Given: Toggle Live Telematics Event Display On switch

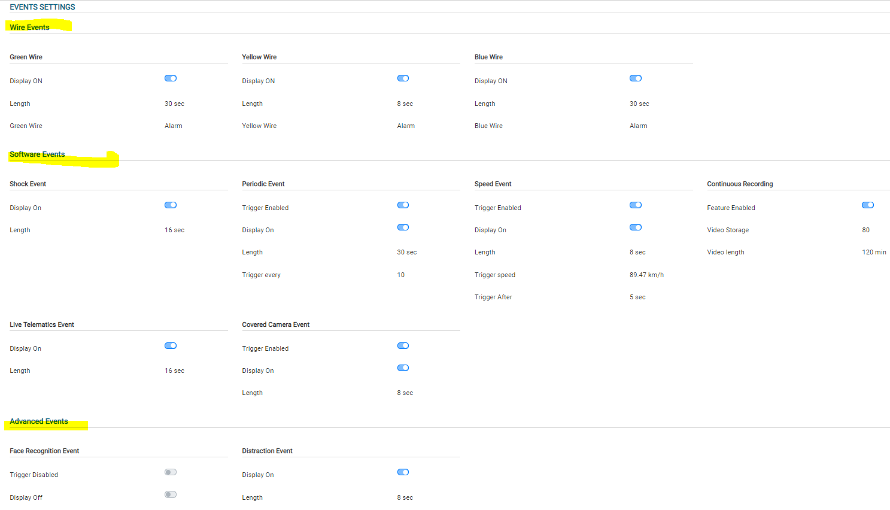Looking at the screenshot, I should (171, 346).
